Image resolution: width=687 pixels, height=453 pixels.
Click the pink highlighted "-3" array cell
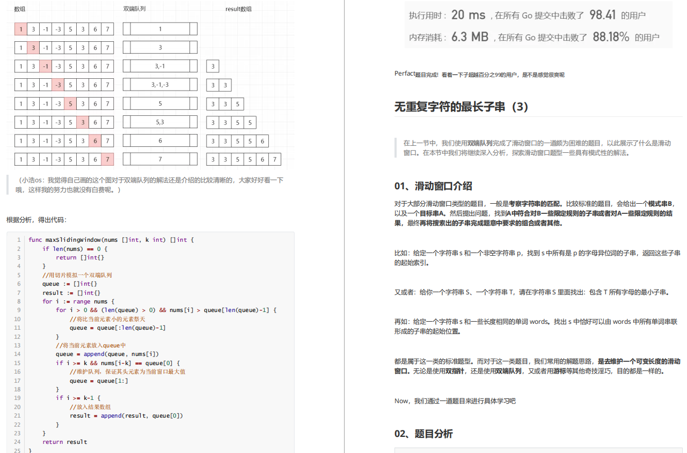58,85
